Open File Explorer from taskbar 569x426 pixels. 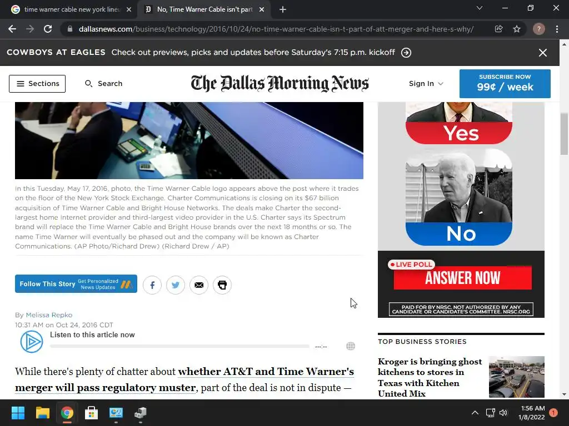[42, 413]
